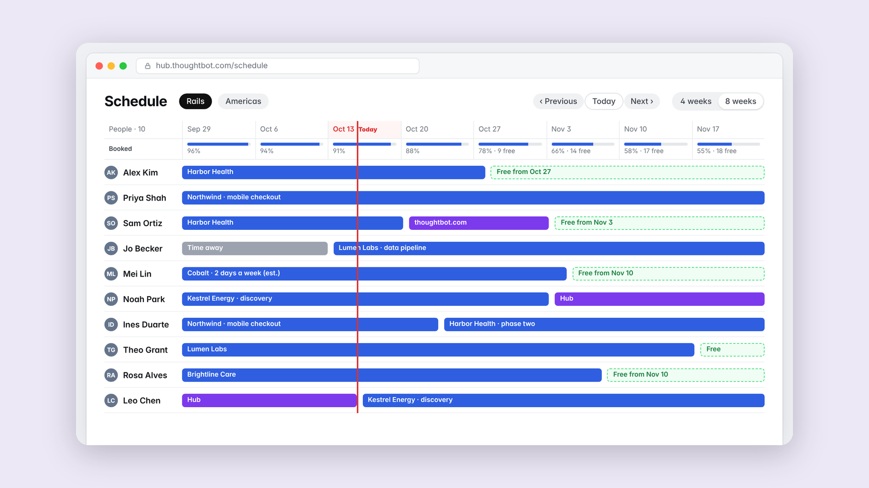Jump to Today in schedule
Viewport: 869px width, 488px height.
click(x=604, y=101)
